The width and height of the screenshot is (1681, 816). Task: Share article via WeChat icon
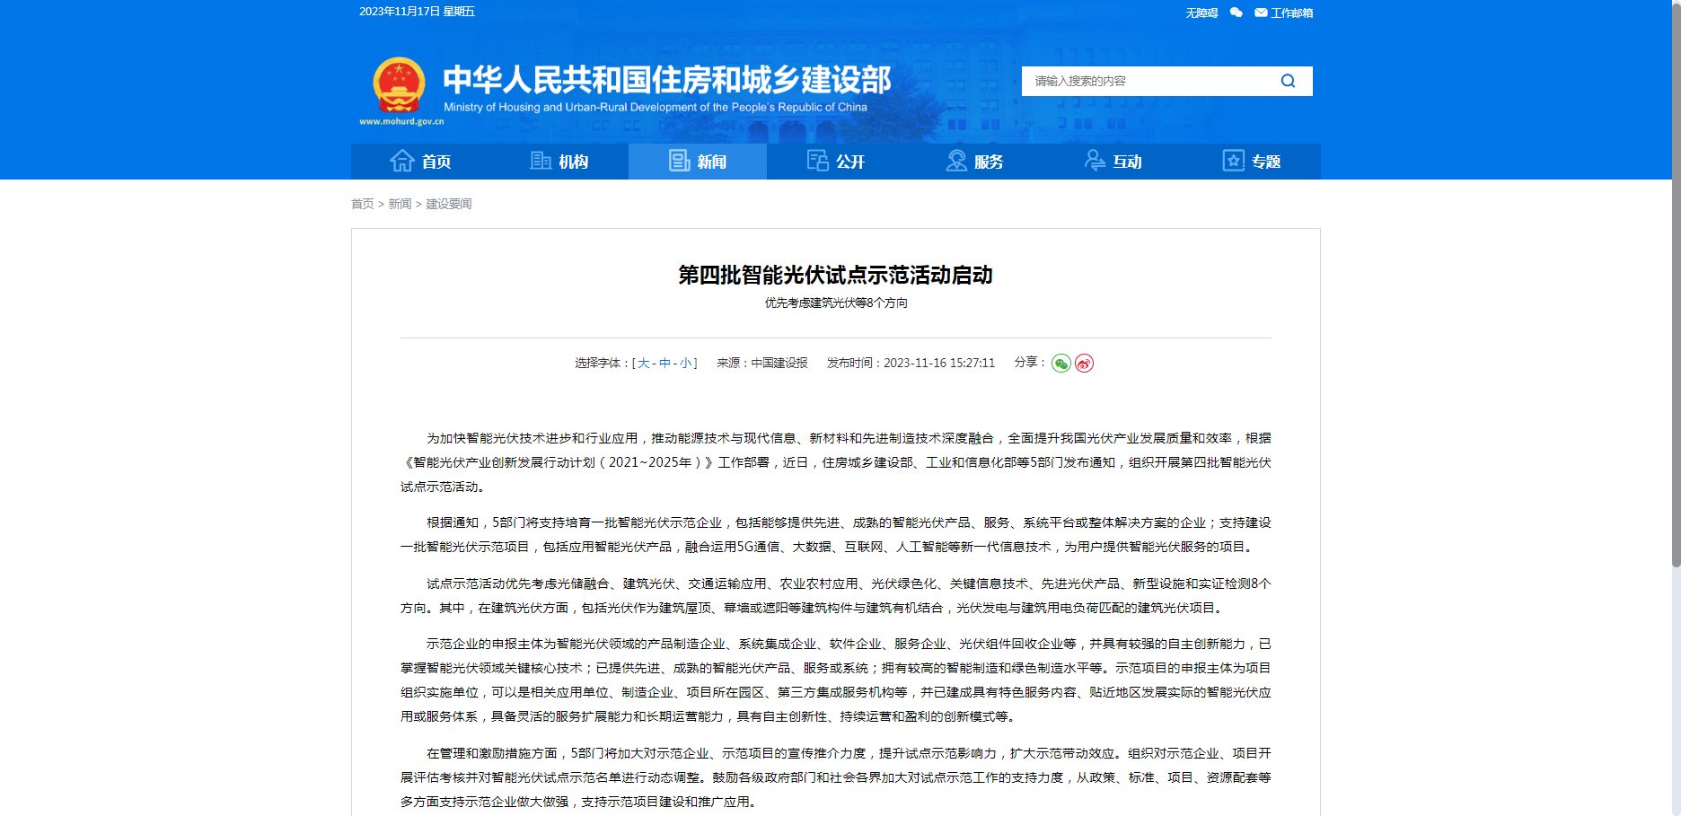click(1061, 364)
